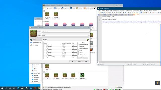Click the Nombre input field
Viewport: 161px width, 90px height.
65,32
